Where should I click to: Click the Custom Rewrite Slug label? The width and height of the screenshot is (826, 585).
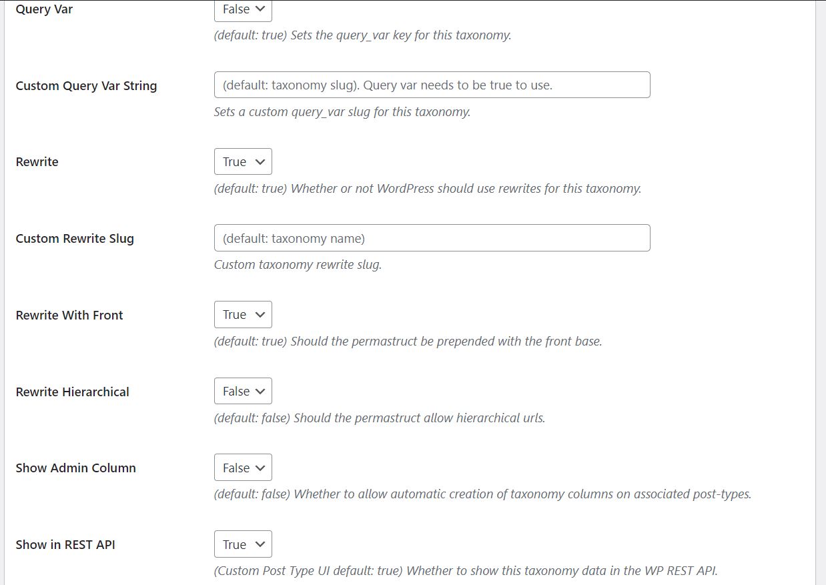click(x=75, y=239)
